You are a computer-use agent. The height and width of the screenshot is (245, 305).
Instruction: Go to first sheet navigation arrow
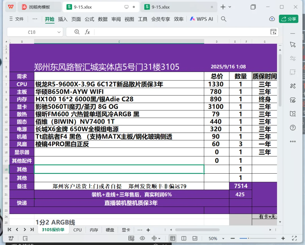tap(9, 230)
